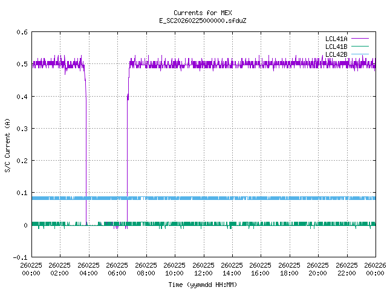The height and width of the screenshot is (290, 387).
Task: Click the 0.1 y-axis tick label
Action: (22, 193)
